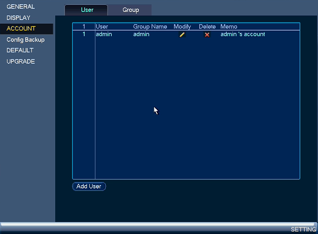Click the Delete column header
The width and height of the screenshot is (318, 234).
click(x=207, y=27)
